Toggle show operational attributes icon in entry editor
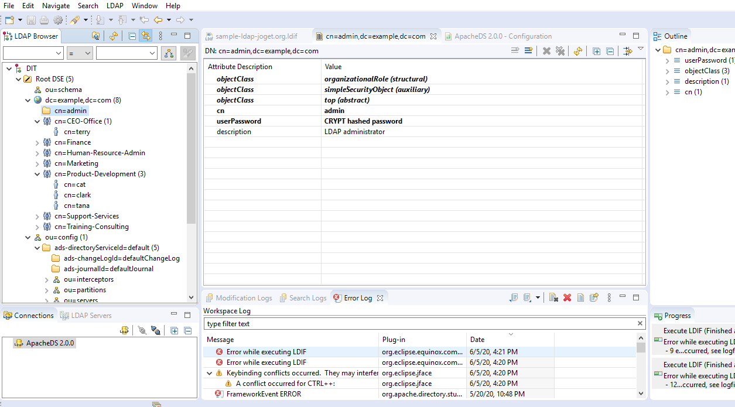This screenshot has width=735, height=407. [628, 51]
